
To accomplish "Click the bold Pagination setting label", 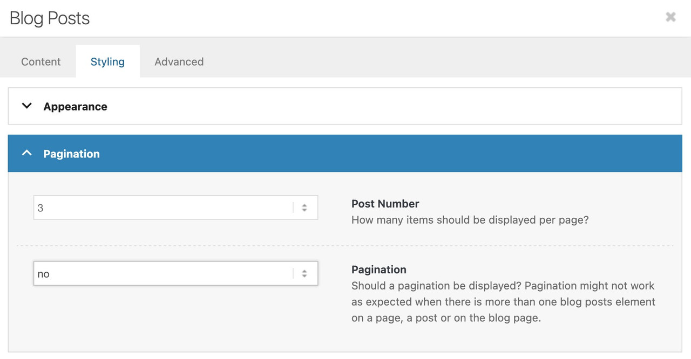I will (x=378, y=270).
